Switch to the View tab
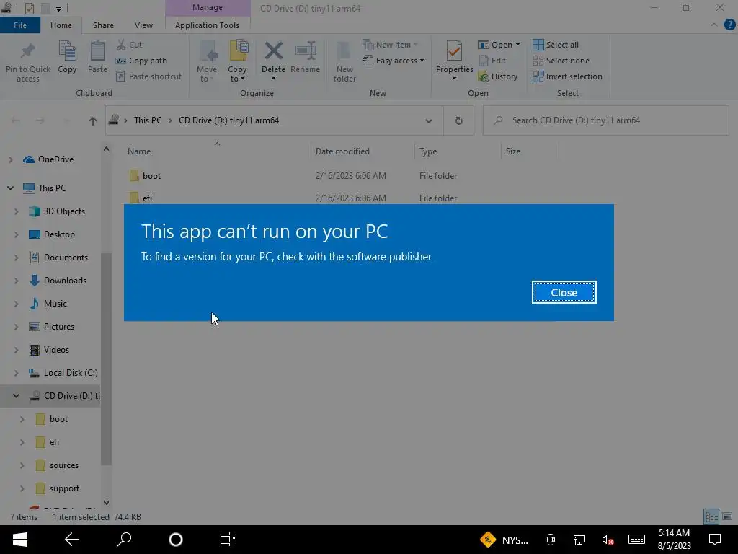 143,25
